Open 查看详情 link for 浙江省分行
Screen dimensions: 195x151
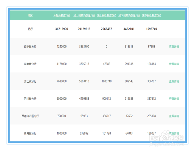[174, 82]
